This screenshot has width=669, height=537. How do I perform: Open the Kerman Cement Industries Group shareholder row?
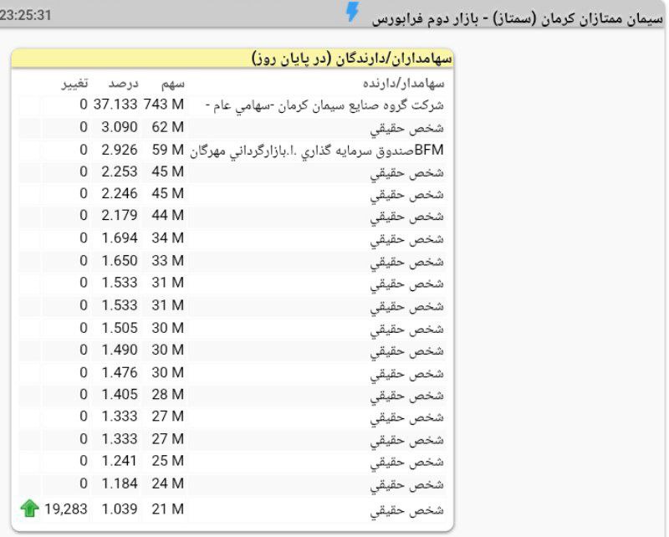tap(325, 105)
